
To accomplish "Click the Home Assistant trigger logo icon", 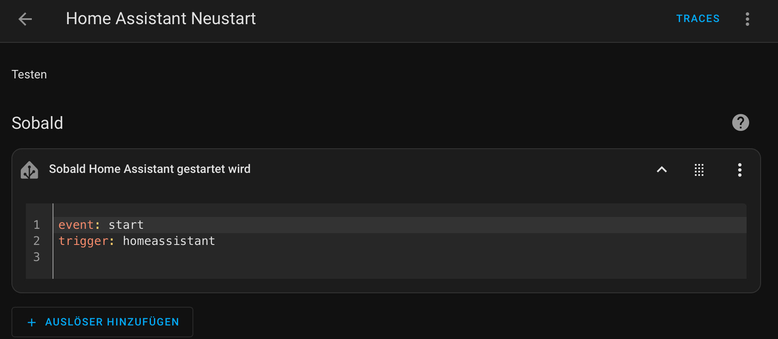I will point(30,170).
